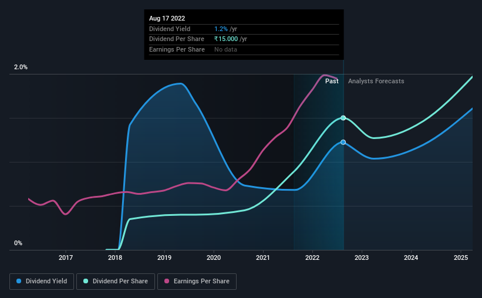
Task: Click the 2.0% y-axis label
Action: [x=21, y=67]
